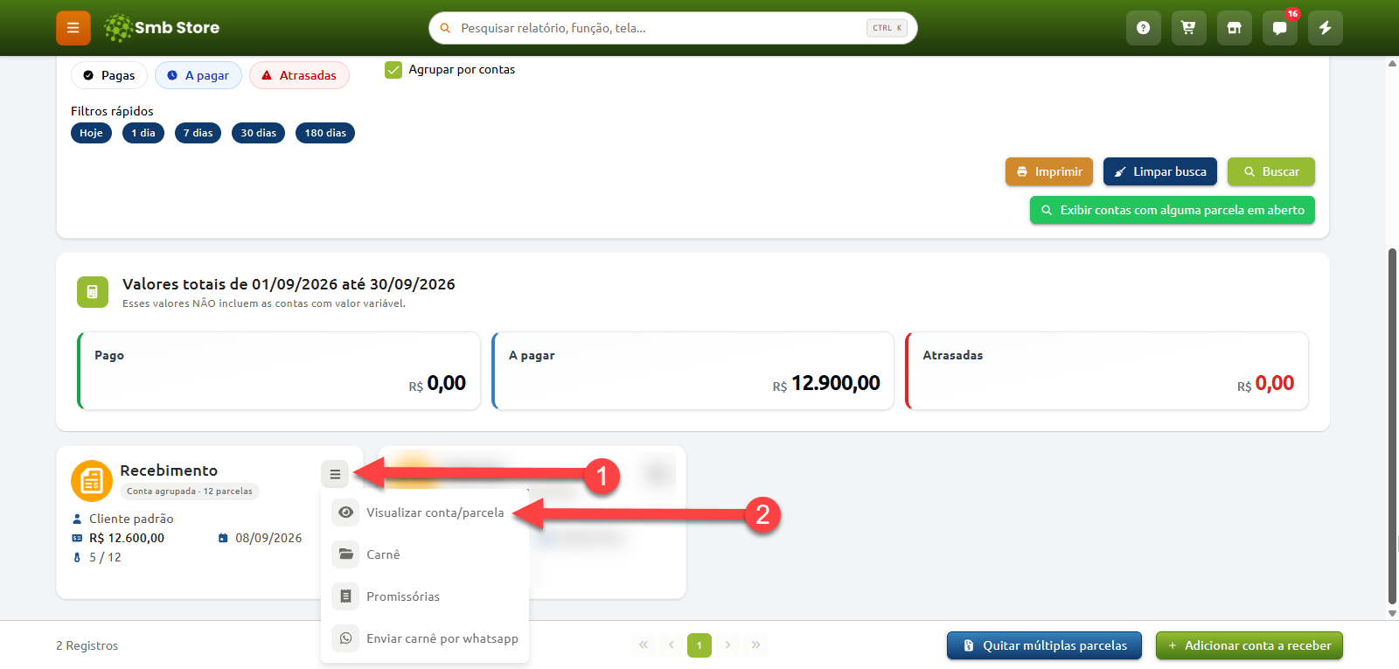Click Quitar múltiplas parcelas button

click(x=1044, y=645)
